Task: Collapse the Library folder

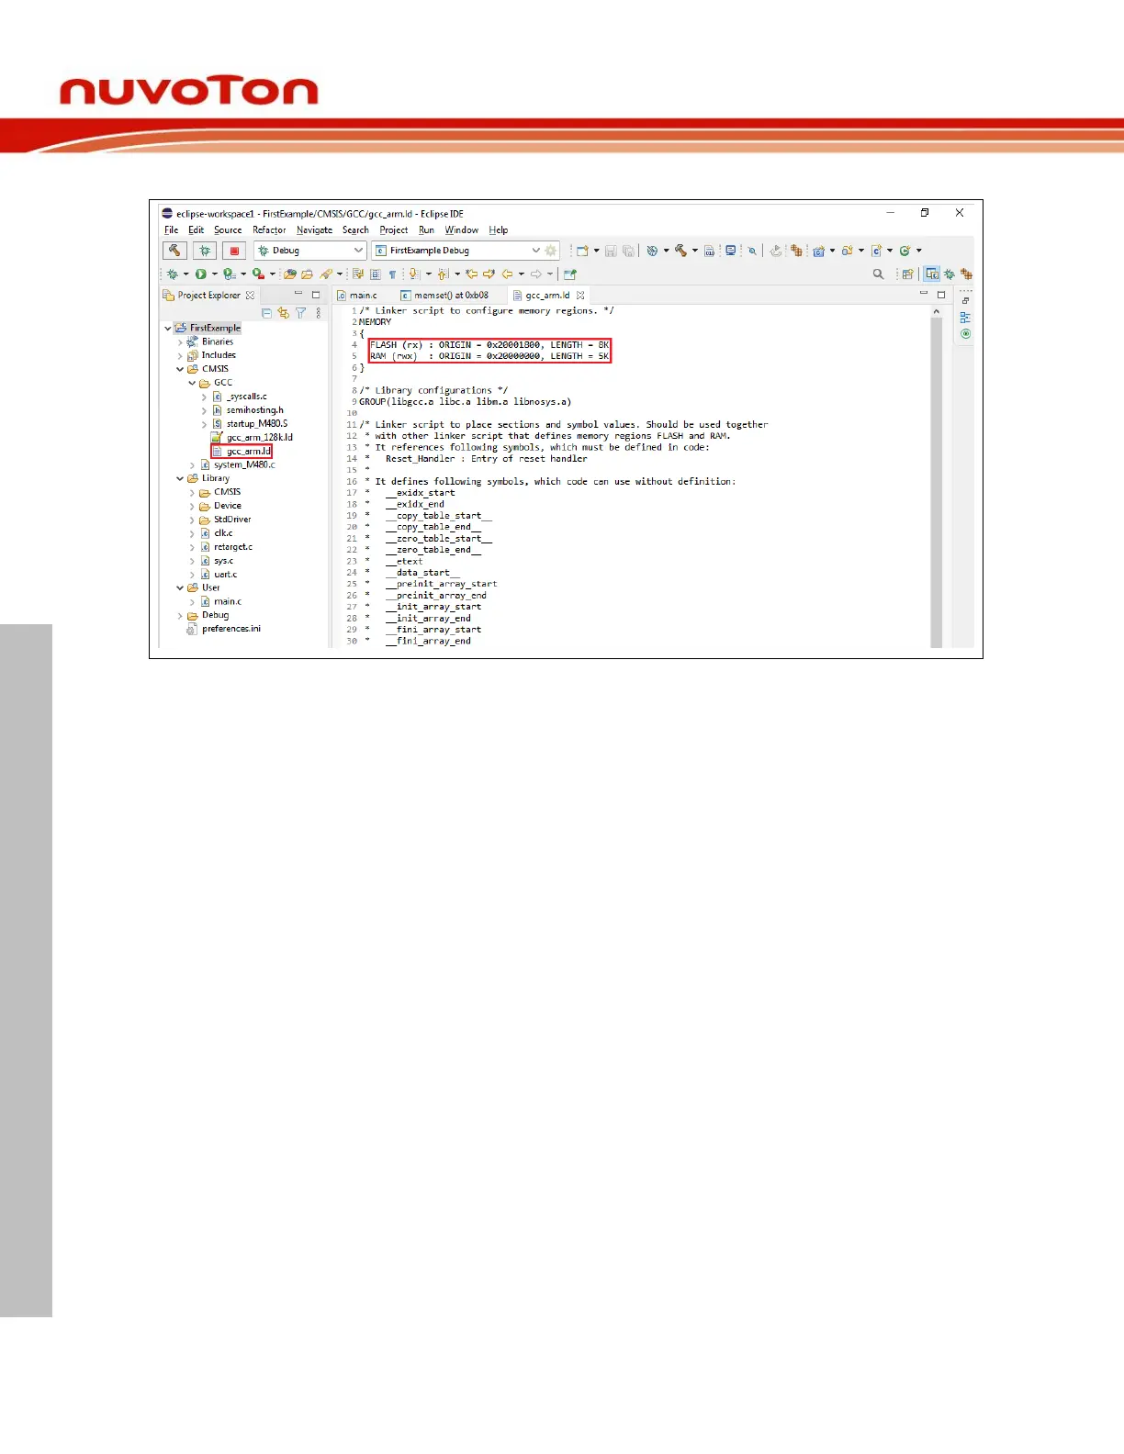Action: (180, 478)
